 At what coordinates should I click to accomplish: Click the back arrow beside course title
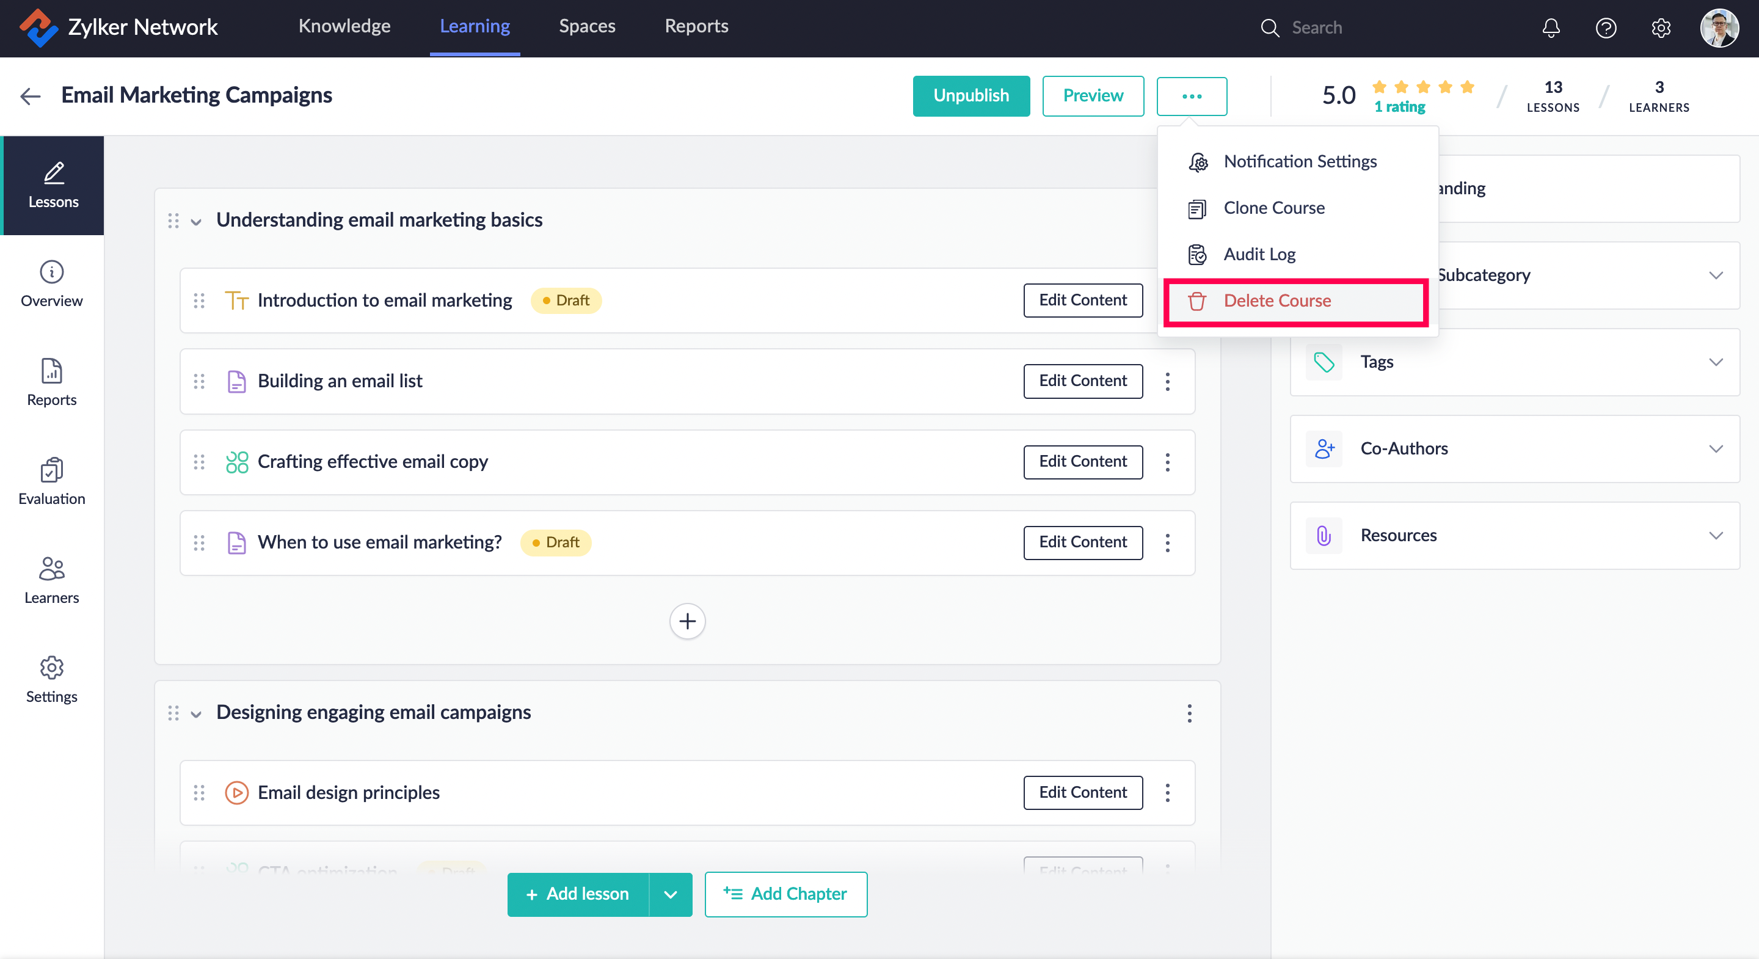click(x=30, y=97)
